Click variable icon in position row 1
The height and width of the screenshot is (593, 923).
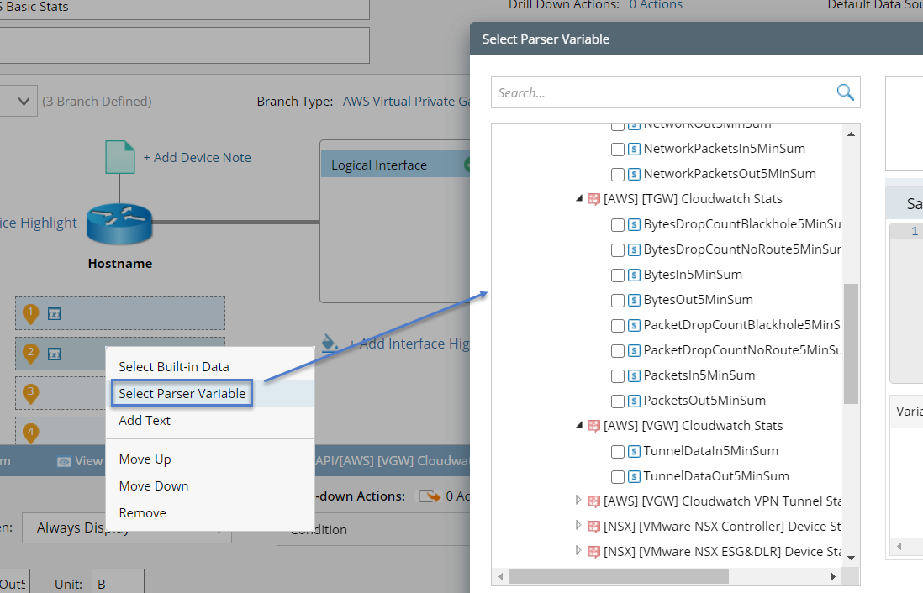pos(54,314)
